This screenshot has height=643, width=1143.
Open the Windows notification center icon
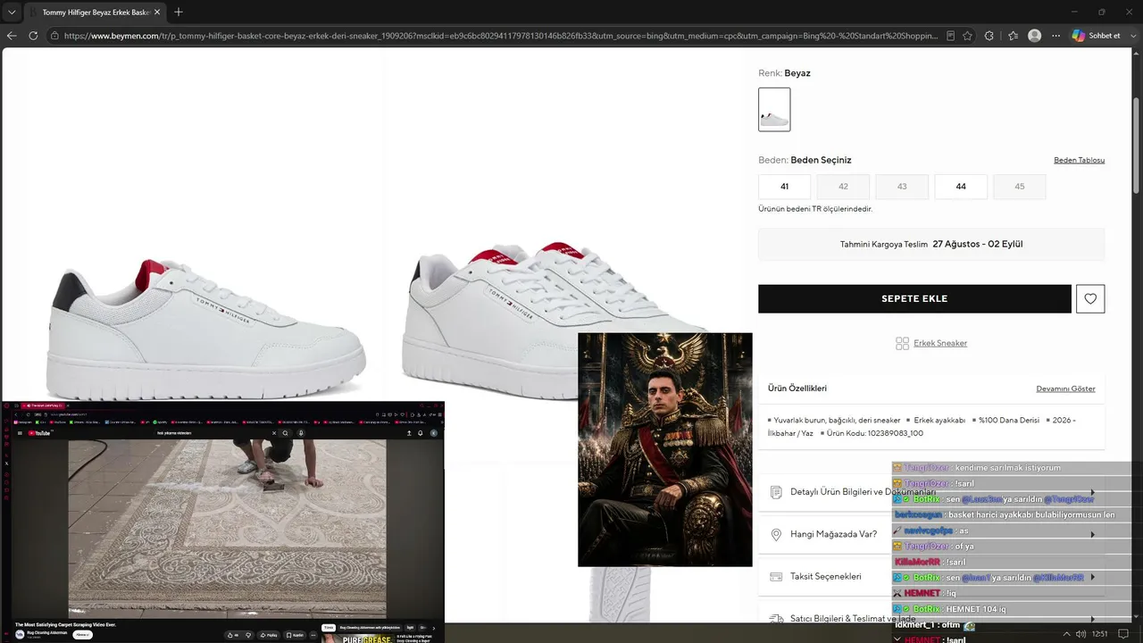1125,634
